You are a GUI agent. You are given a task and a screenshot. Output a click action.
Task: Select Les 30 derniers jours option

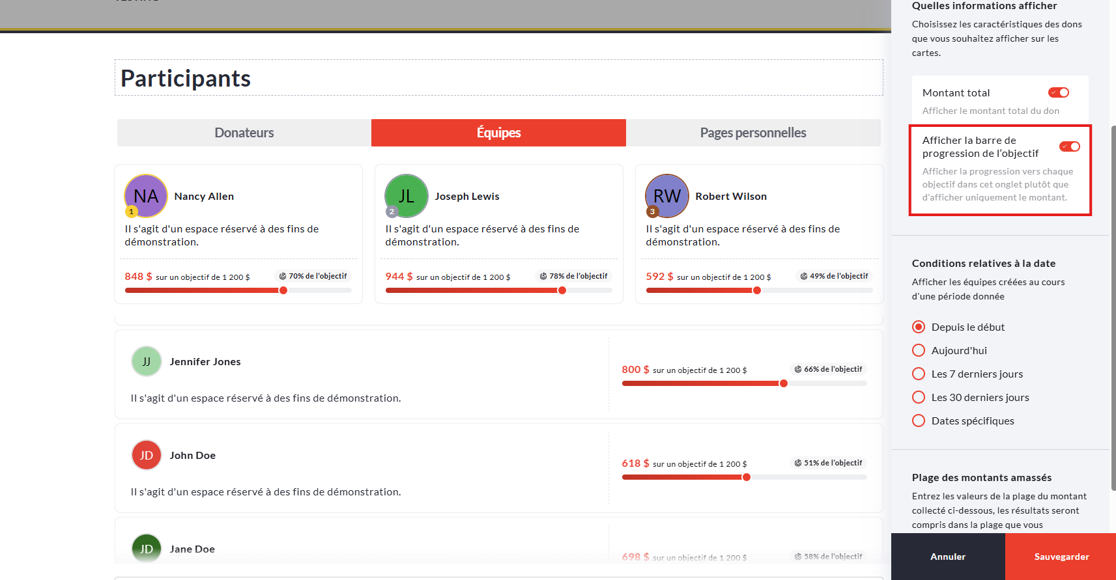[919, 397]
